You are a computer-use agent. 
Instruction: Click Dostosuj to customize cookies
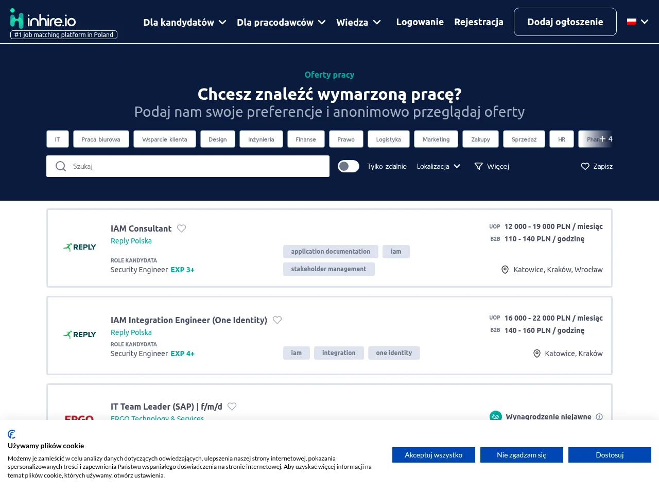610,455
